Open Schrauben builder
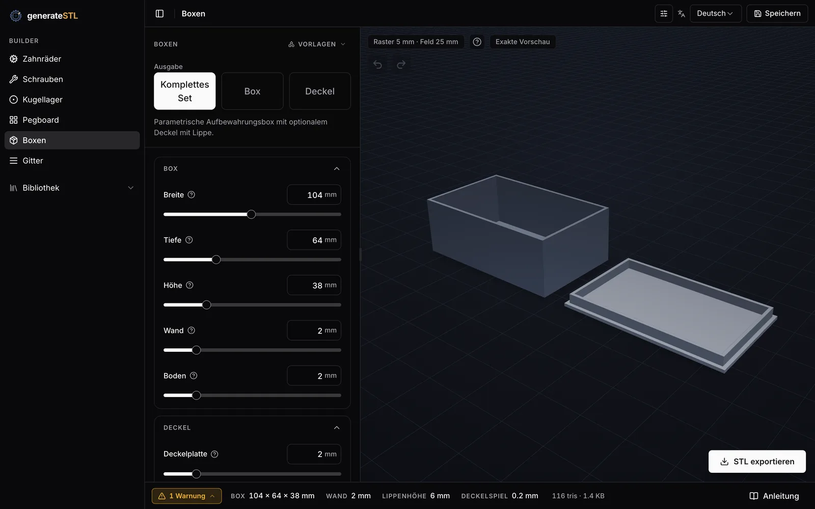Viewport: 815px width, 509px height. [x=72, y=79]
